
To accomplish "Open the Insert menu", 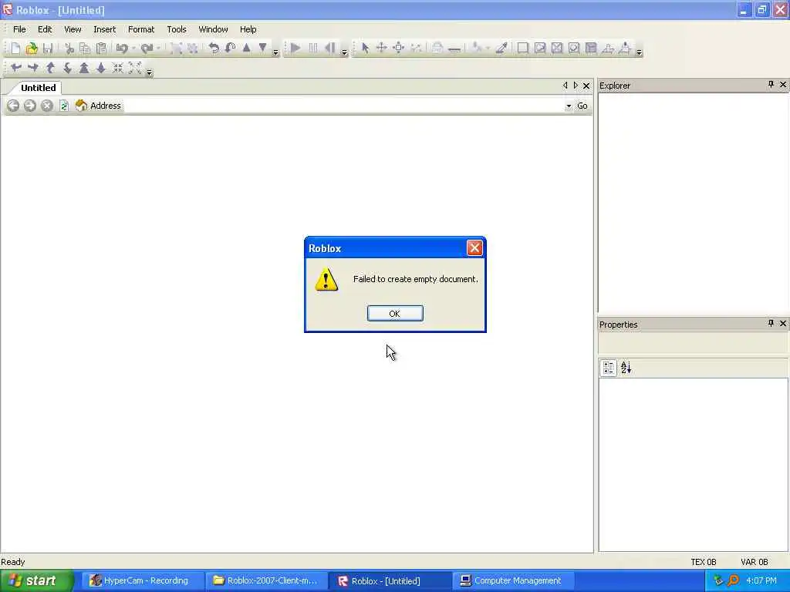I will [104, 29].
